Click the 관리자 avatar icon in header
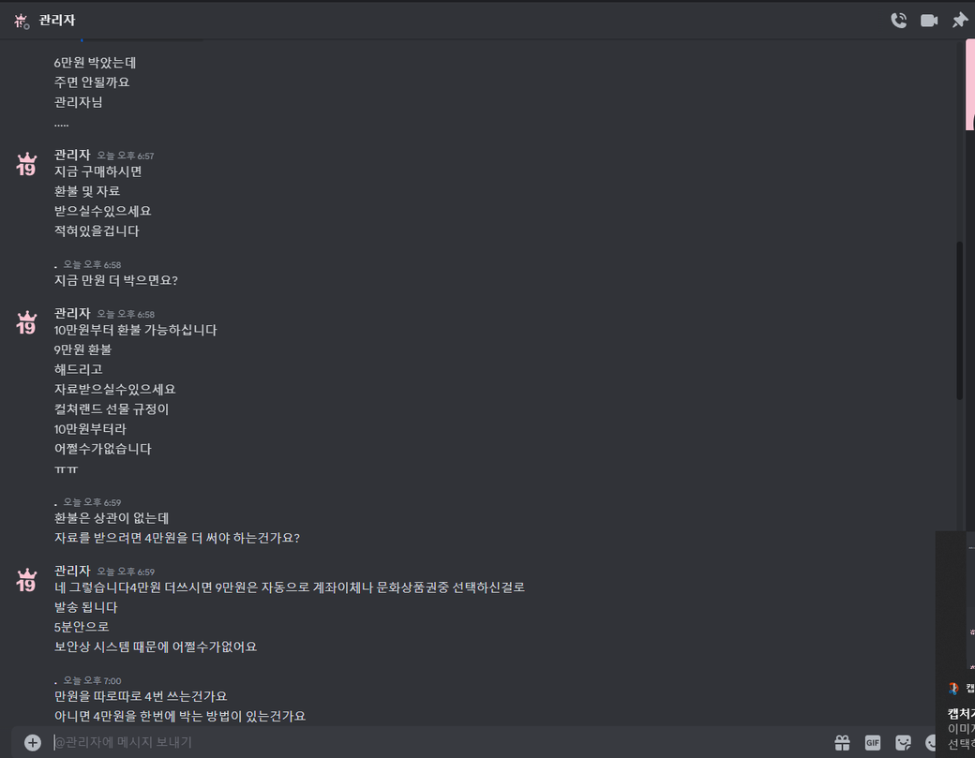Viewport: 975px width, 758px height. (x=22, y=21)
